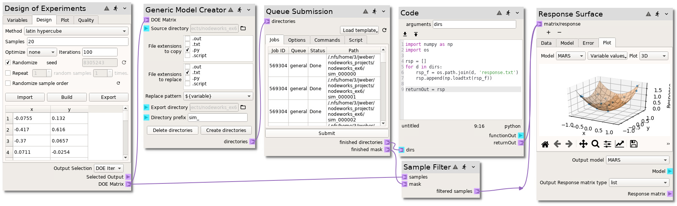677x206 pixels.
Task: Open the Method latin hypercube dropdown
Action: [x=76, y=31]
